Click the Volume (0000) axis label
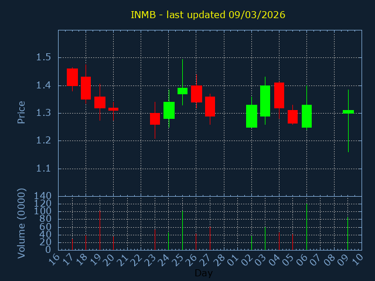The width and height of the screenshot is (375, 281). tap(22, 223)
